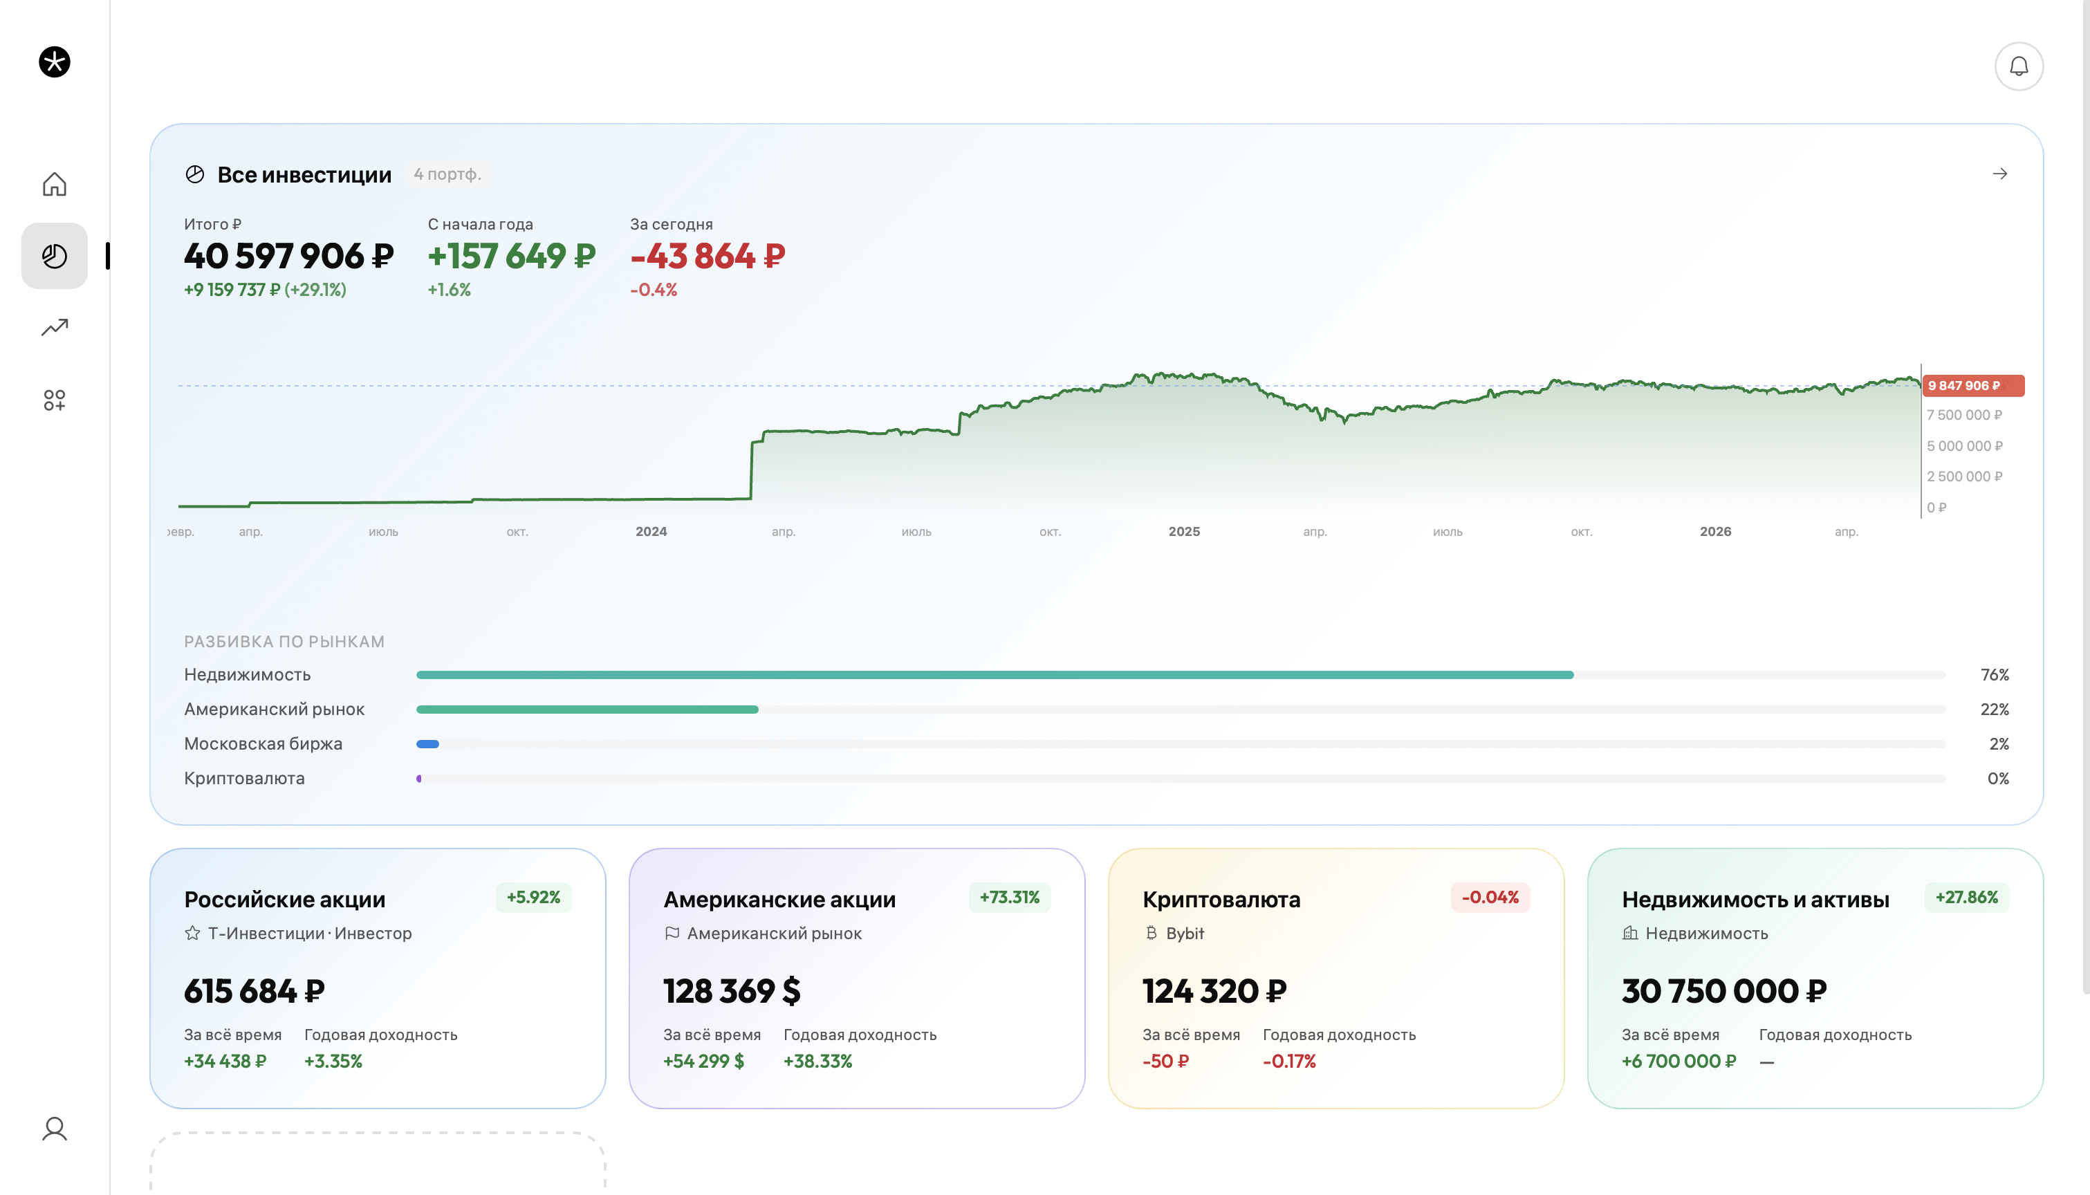2090x1195 pixels.
Task: Click the page vertical scrollbar
Action: [2085, 497]
